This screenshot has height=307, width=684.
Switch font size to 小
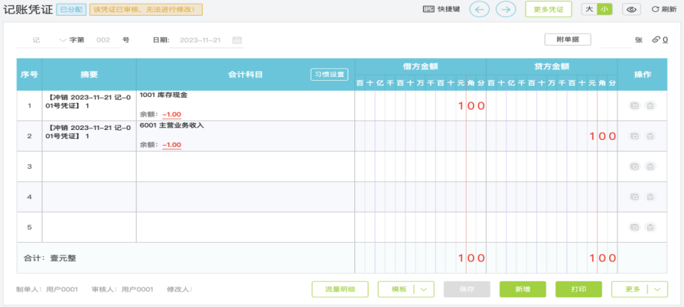(x=604, y=10)
